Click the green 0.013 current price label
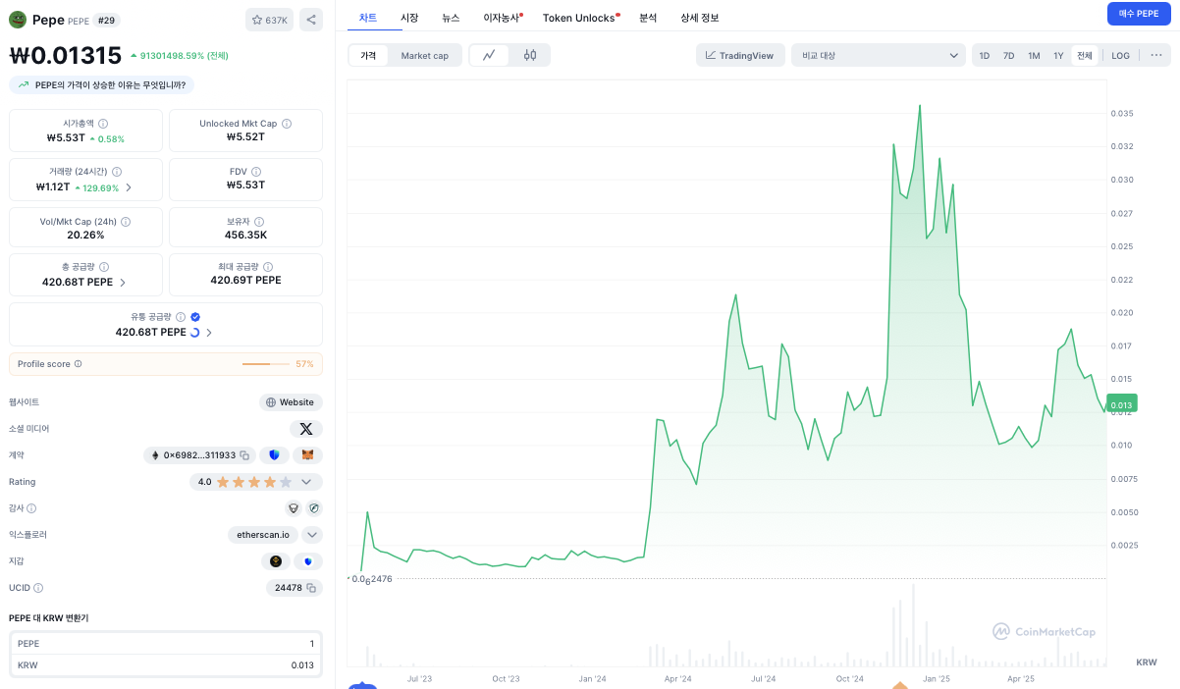The image size is (1180, 689). pyautogui.click(x=1121, y=403)
